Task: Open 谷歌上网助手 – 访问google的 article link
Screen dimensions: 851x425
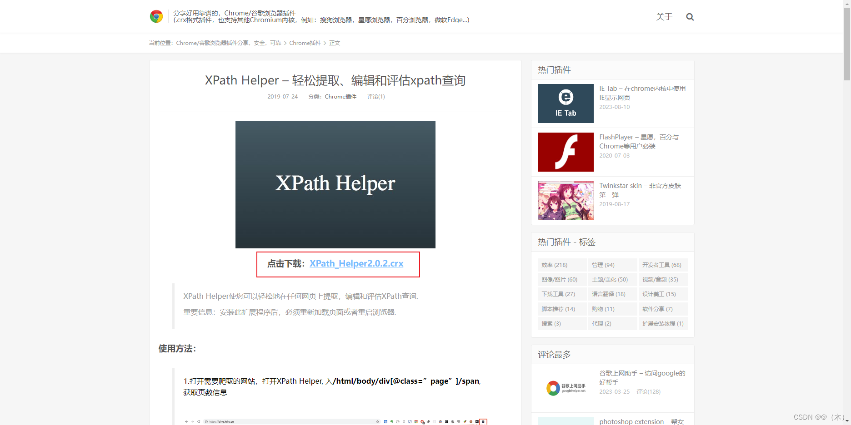Action: point(642,378)
